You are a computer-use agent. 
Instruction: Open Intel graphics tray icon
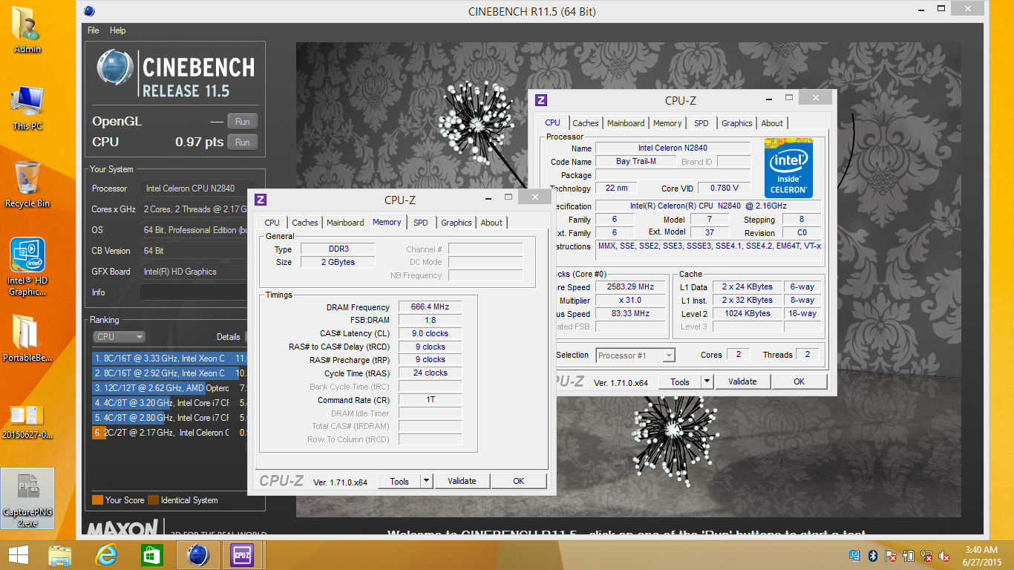[x=855, y=556]
